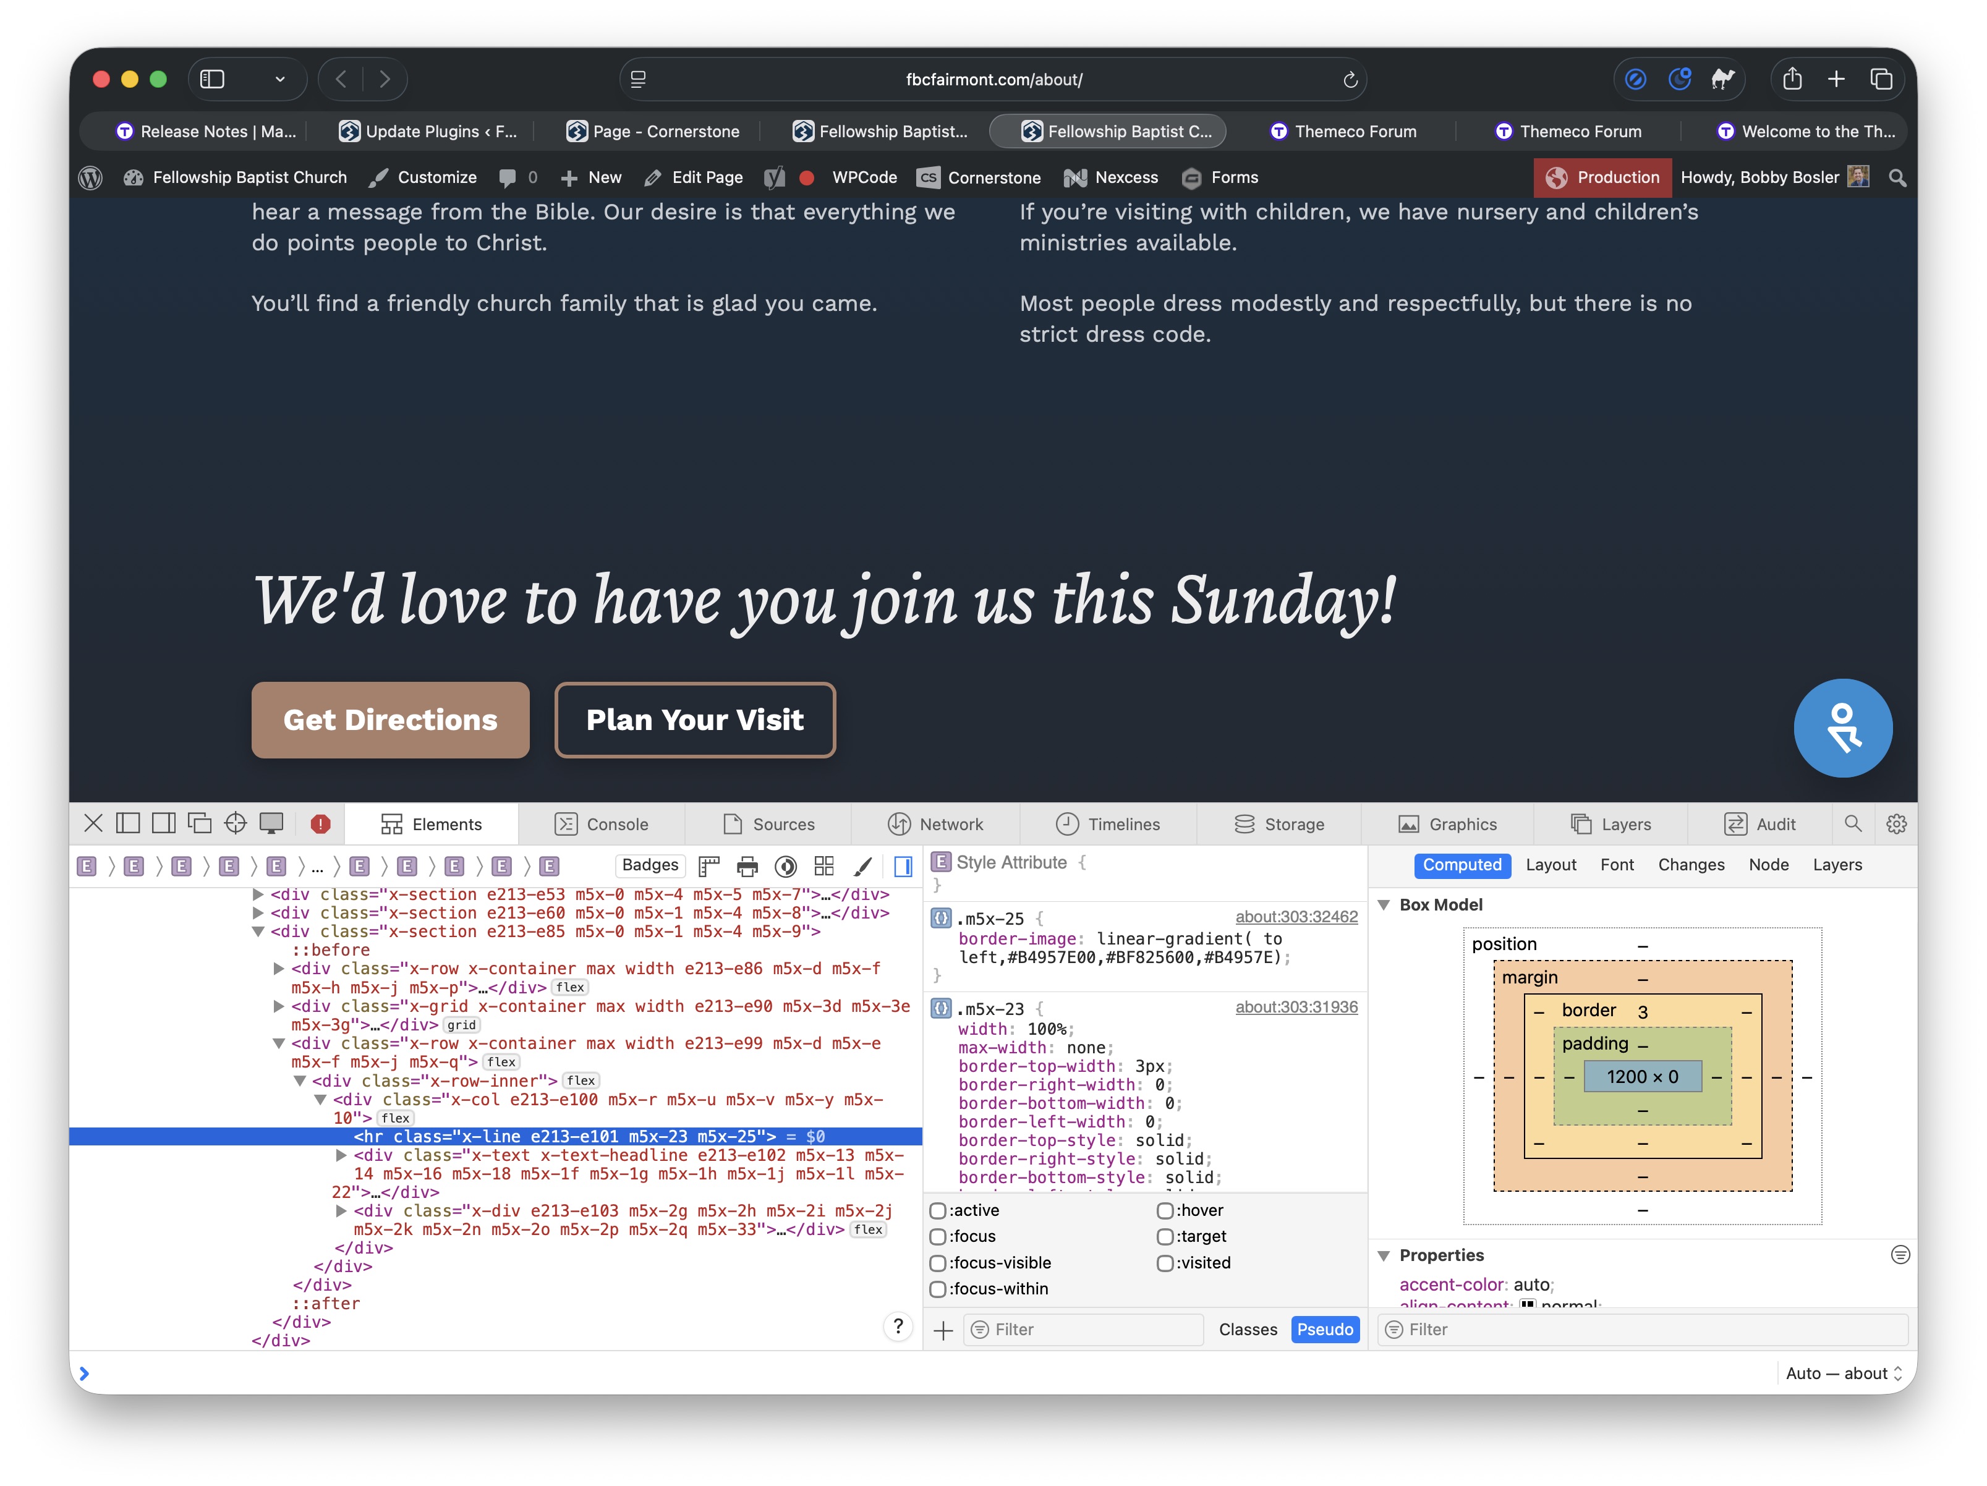
Task: Click the device/screen simulation icon
Action: coord(271,823)
